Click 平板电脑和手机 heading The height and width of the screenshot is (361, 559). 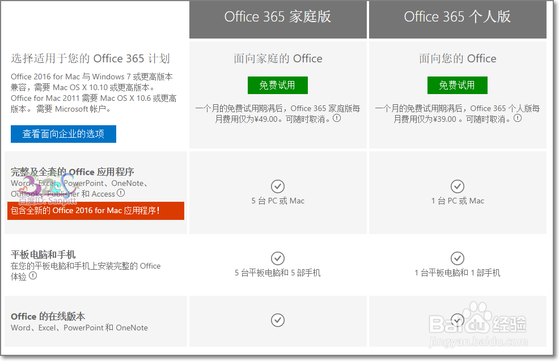coord(43,254)
